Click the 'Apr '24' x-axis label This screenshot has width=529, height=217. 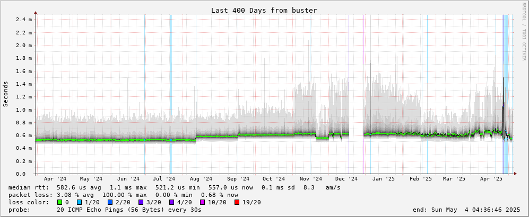[55, 179]
